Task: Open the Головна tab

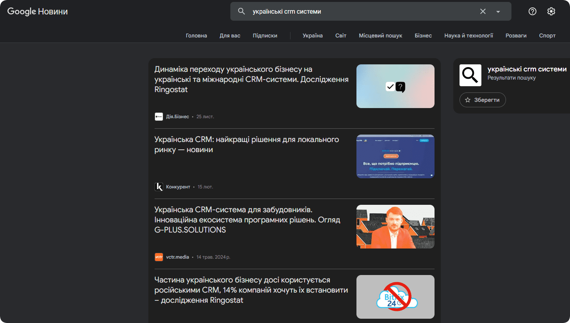Action: tap(196, 35)
